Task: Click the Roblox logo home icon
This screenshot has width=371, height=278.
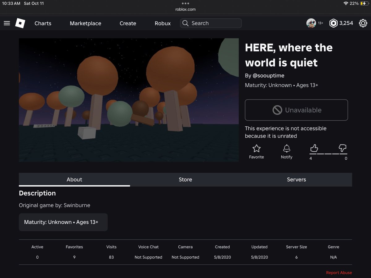Action: (20, 23)
